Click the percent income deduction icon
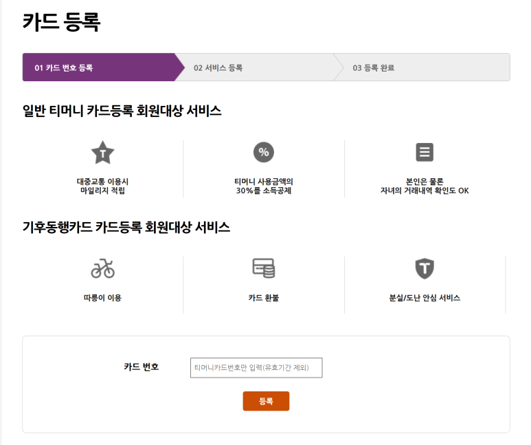 pos(264,152)
